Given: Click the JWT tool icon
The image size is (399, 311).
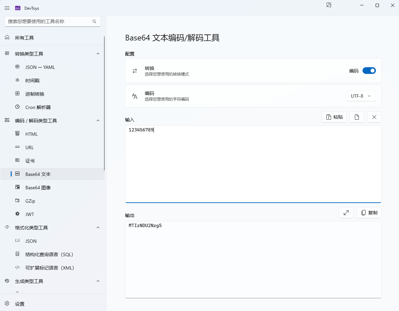Looking at the screenshot, I should tap(17, 214).
